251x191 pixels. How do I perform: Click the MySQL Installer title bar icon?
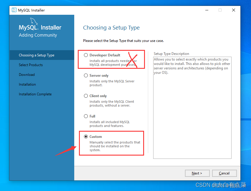coord(14,10)
